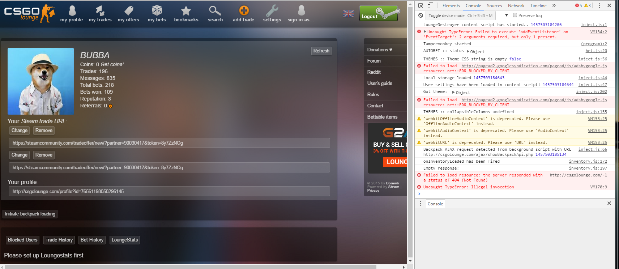Click the G2A advertisement banner
Image resolution: width=619 pixels, height=269 pixels.
click(388, 148)
